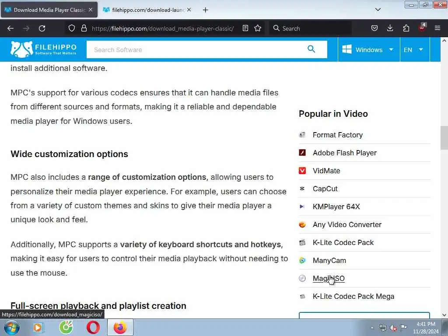
Task: Click scrollbar down arrow
Action: click(444, 315)
